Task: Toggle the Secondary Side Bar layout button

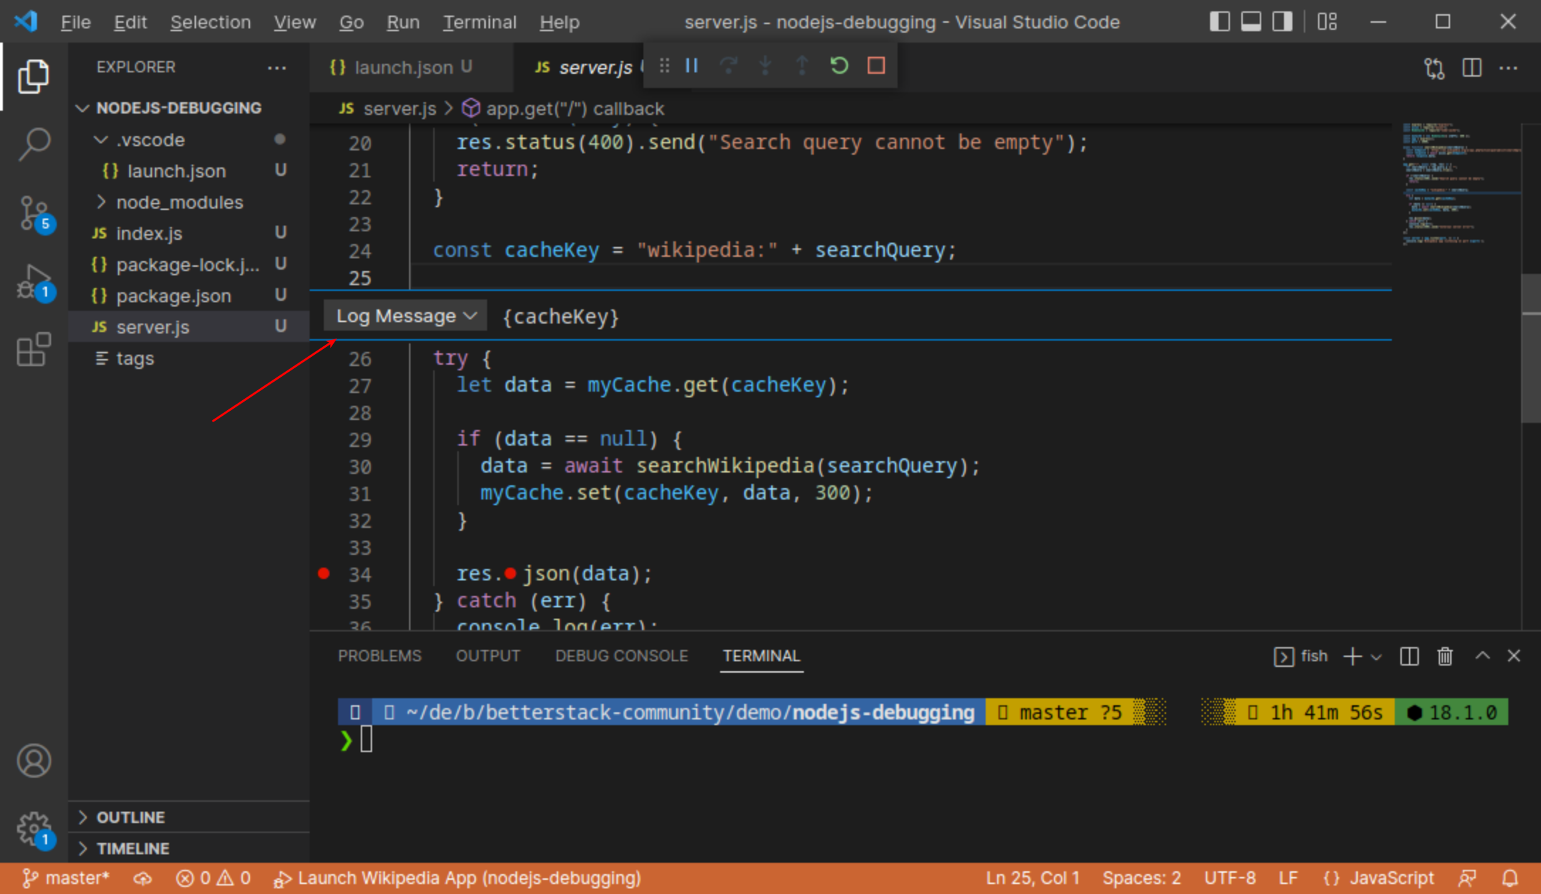Action: (x=1282, y=22)
